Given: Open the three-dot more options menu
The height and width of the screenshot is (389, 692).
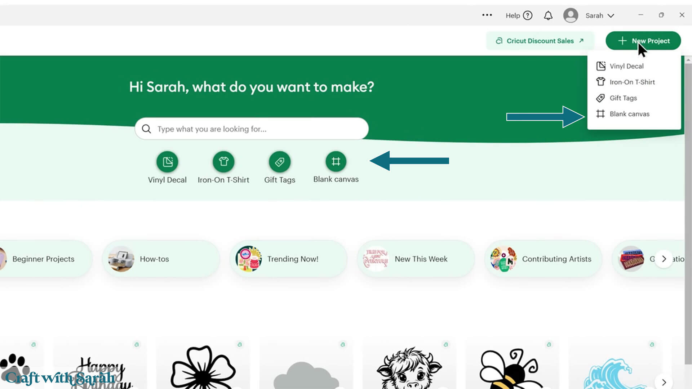Looking at the screenshot, I should 487,15.
